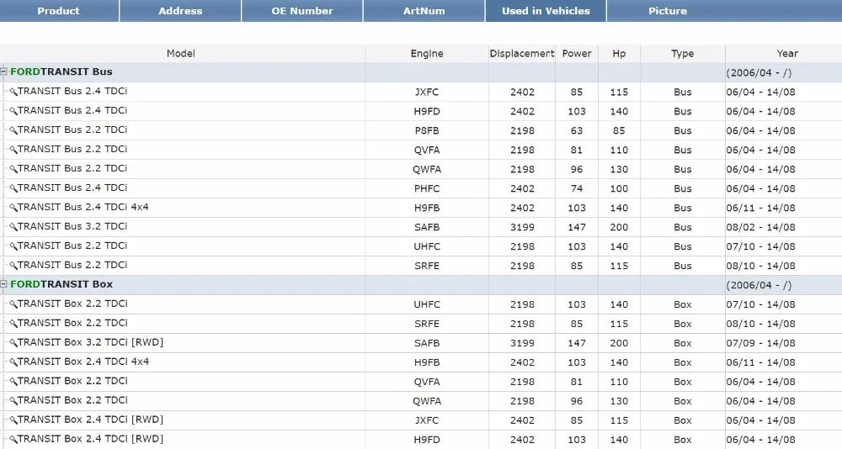The height and width of the screenshot is (449, 842).
Task: Click the Year column header
Action: tap(787, 53)
